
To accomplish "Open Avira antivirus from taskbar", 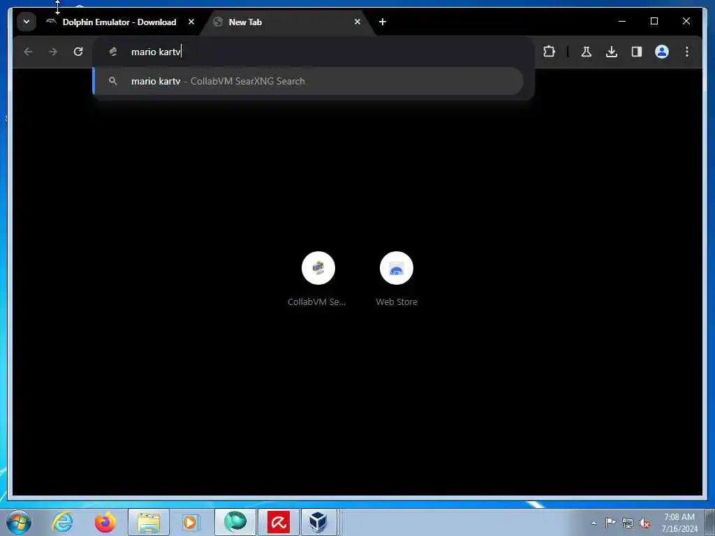I will (x=278, y=522).
